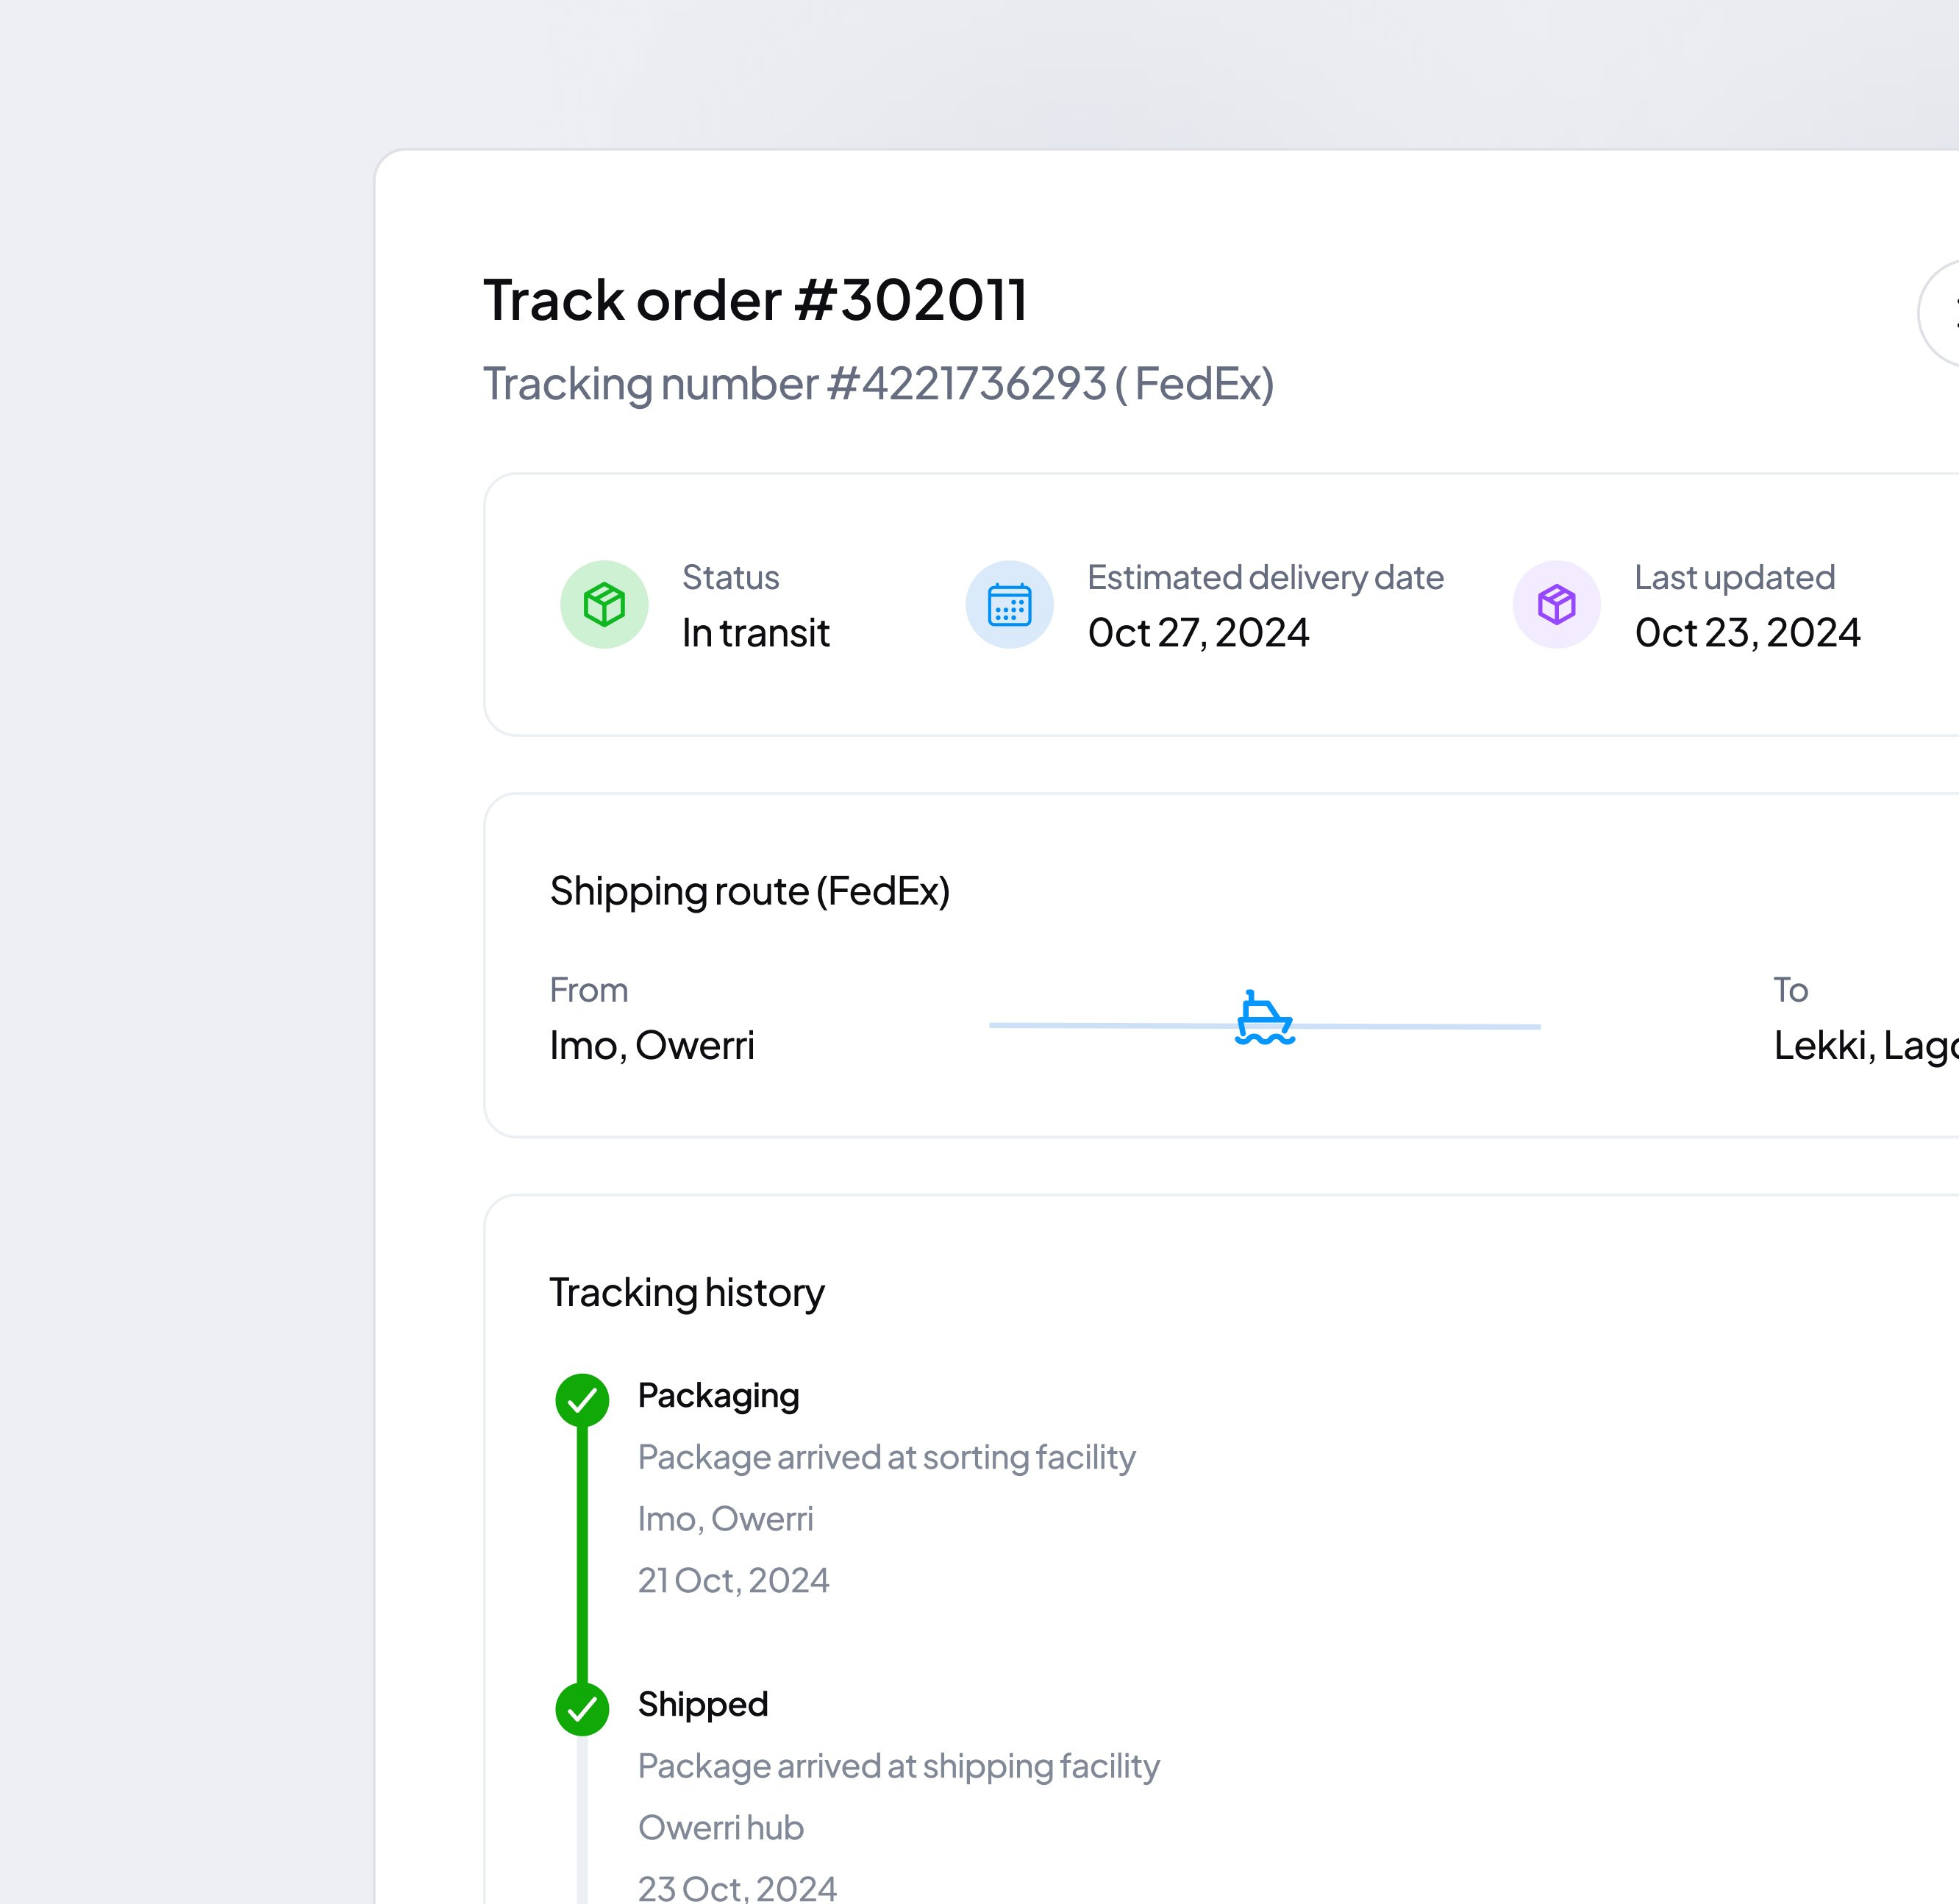The image size is (1959, 1904).
Task: Click the purple 'Last updated' package icon
Action: coord(1556,604)
